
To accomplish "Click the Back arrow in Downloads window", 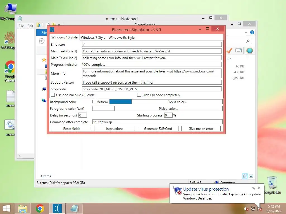I will pyautogui.click(x=42, y=41).
